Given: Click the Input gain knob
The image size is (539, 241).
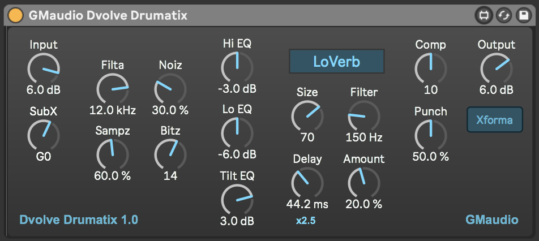Looking at the screenshot, I should [44, 68].
